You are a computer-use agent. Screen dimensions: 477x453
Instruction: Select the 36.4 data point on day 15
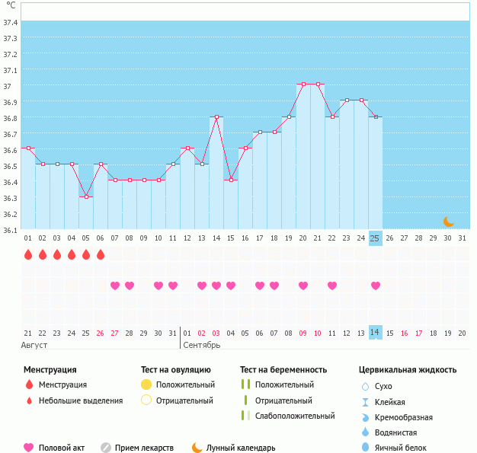231,180
